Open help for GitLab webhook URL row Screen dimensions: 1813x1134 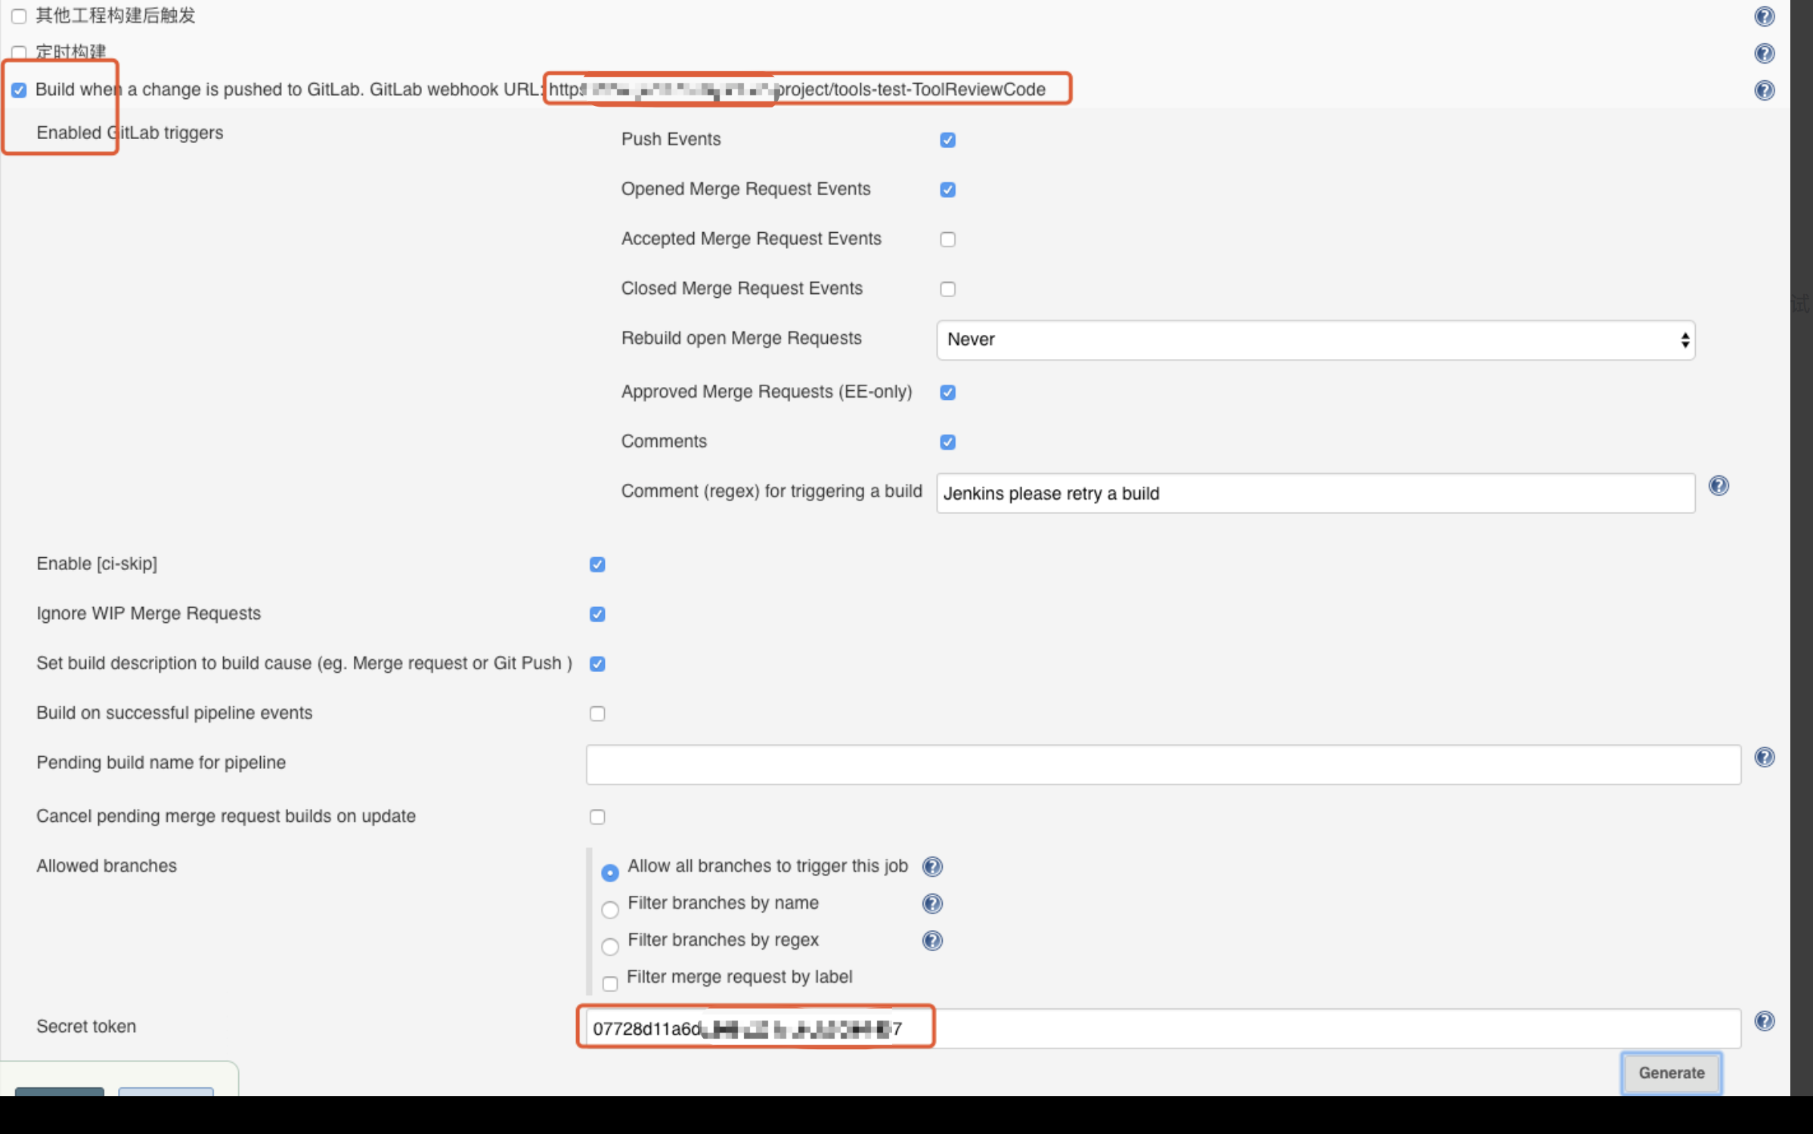pos(1764,90)
